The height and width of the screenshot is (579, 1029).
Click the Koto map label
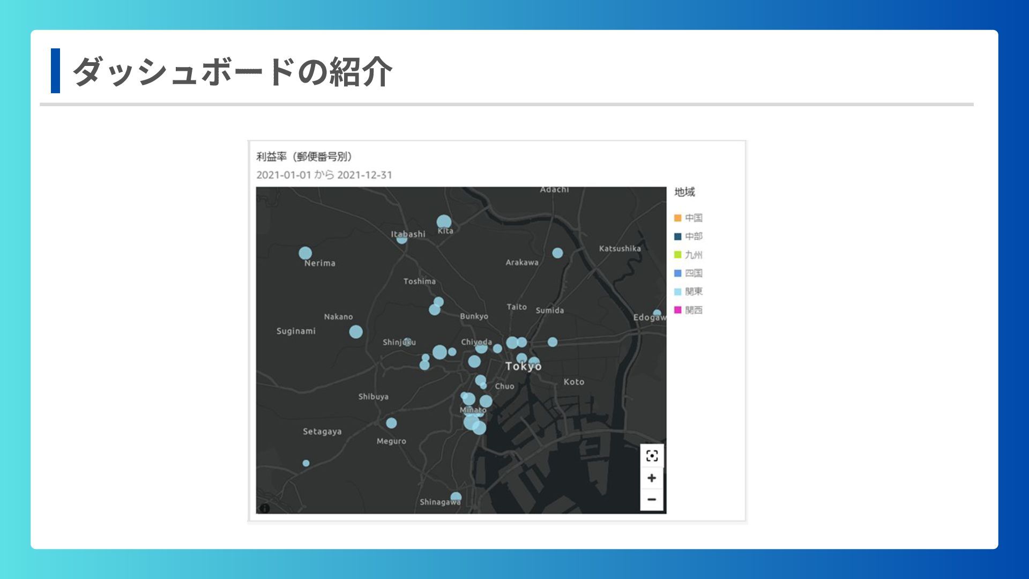pyautogui.click(x=574, y=382)
